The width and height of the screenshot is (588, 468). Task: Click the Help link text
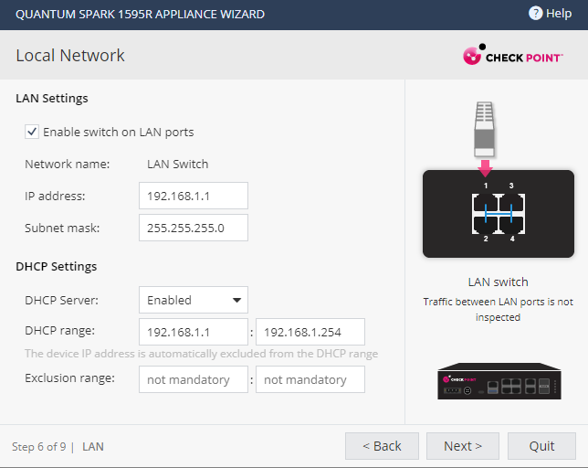click(x=559, y=14)
